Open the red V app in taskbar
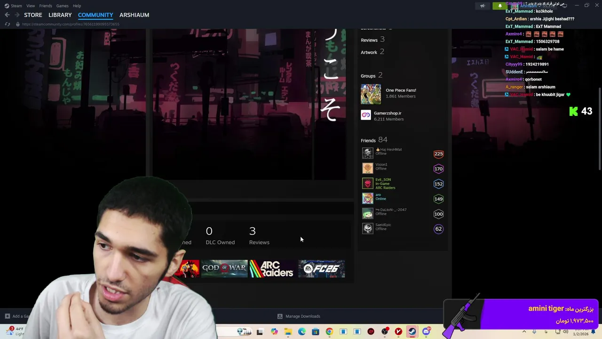The width and height of the screenshot is (602, 339). tap(398, 332)
